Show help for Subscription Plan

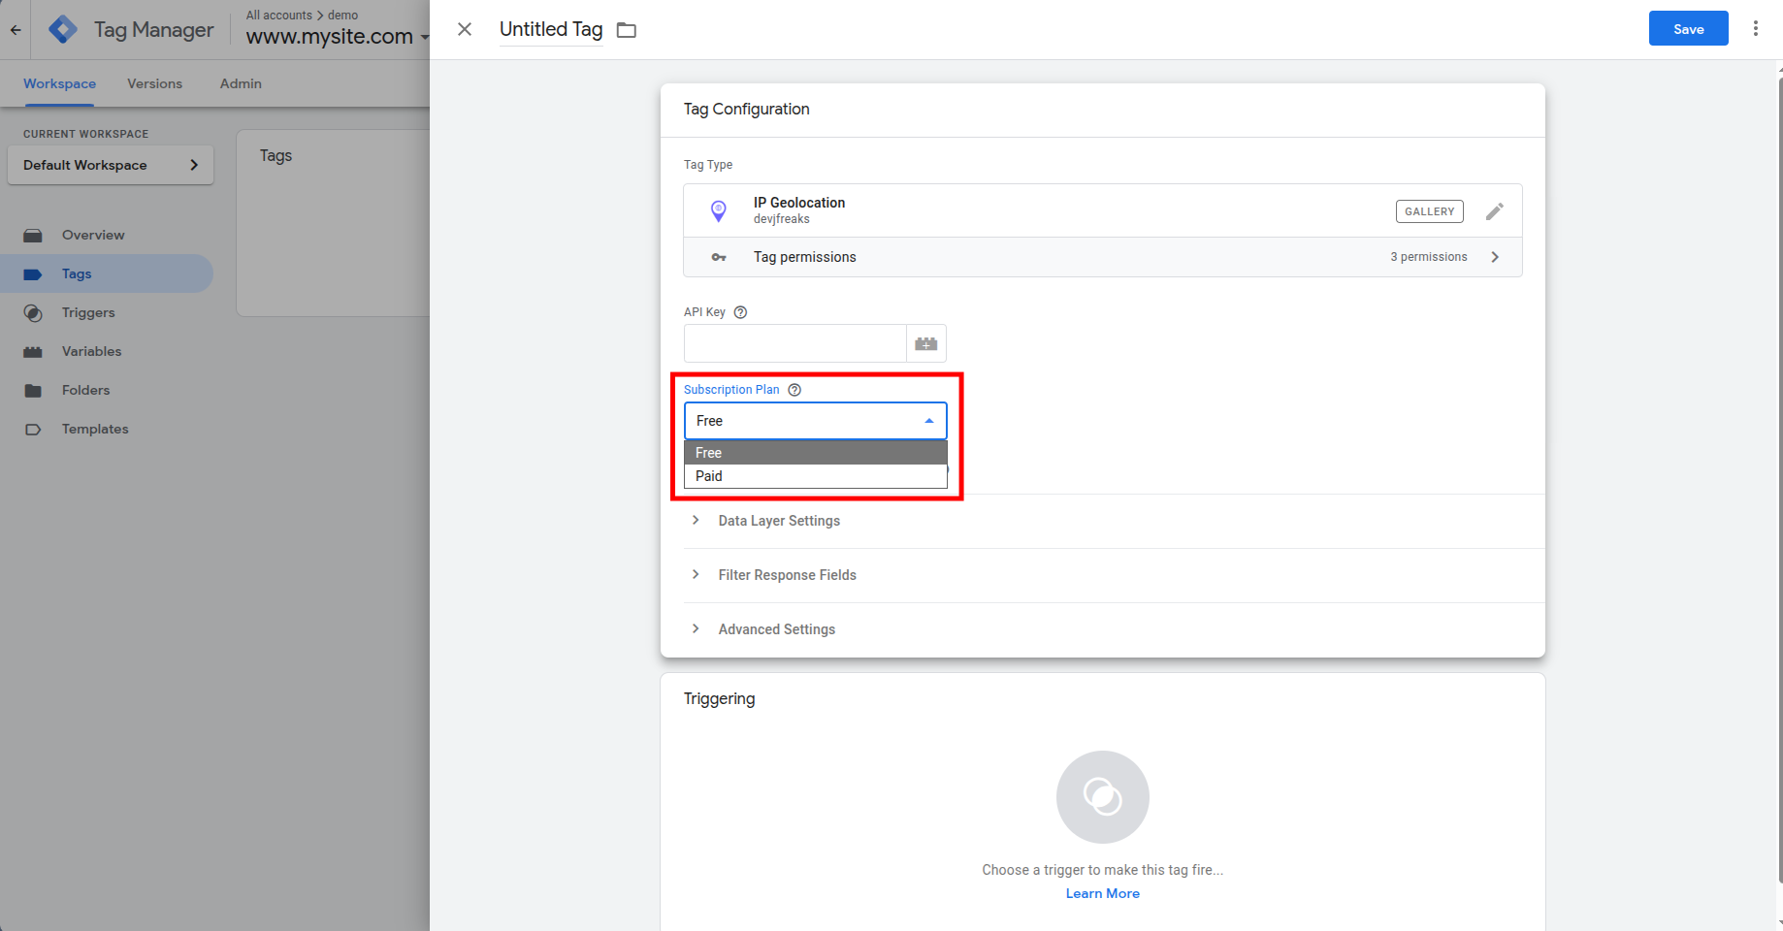[x=794, y=390]
